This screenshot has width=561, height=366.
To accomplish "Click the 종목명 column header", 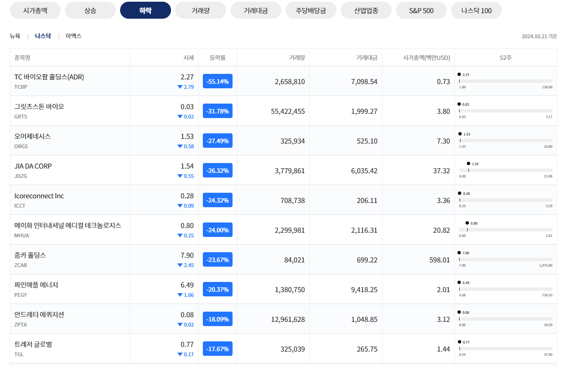I will [x=22, y=57].
